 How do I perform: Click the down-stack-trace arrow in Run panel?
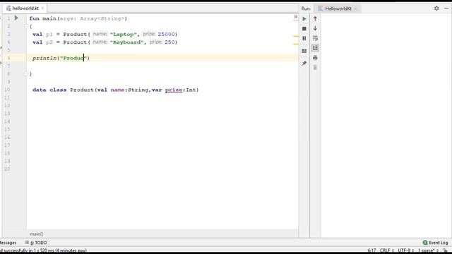click(315, 28)
